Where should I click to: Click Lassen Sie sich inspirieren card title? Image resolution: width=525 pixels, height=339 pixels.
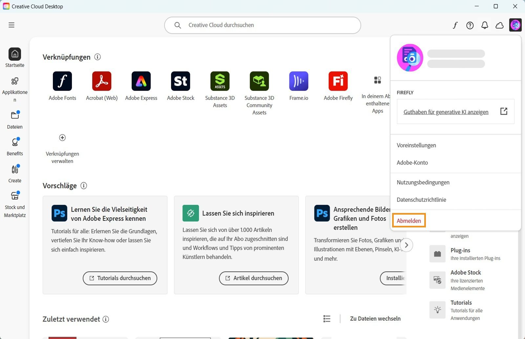[x=238, y=213]
